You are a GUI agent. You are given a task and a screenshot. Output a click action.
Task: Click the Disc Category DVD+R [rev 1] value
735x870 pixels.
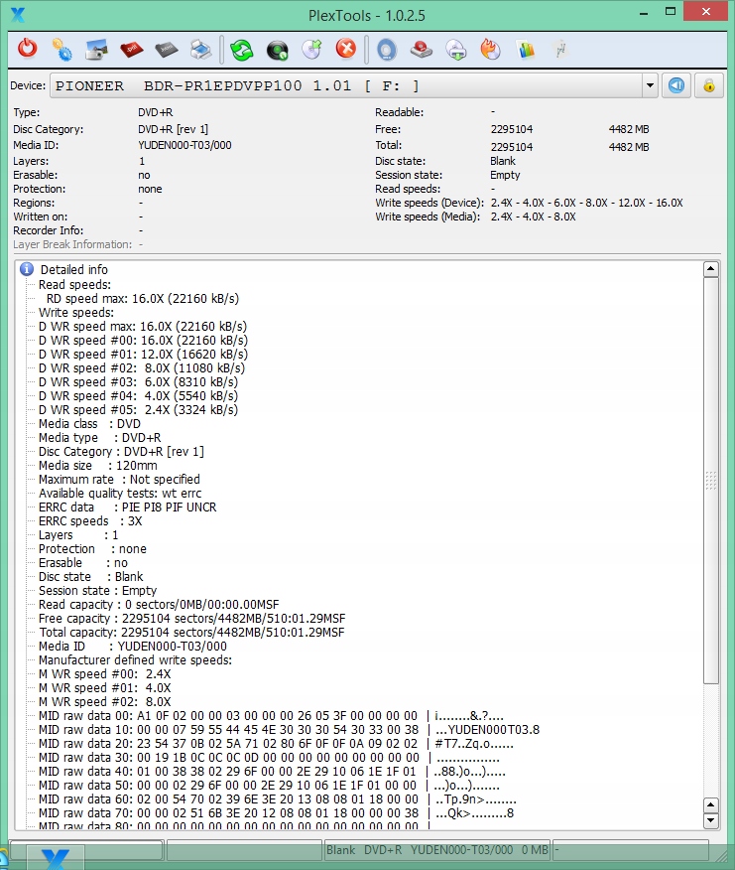point(173,129)
